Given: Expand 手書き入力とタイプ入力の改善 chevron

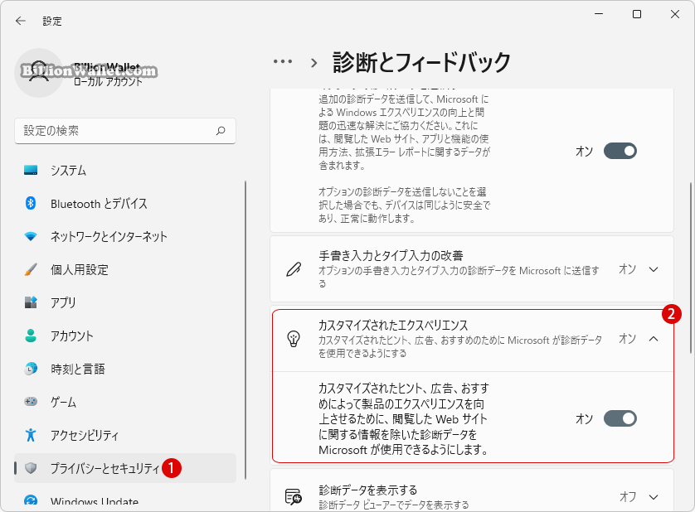Looking at the screenshot, I should tap(654, 269).
